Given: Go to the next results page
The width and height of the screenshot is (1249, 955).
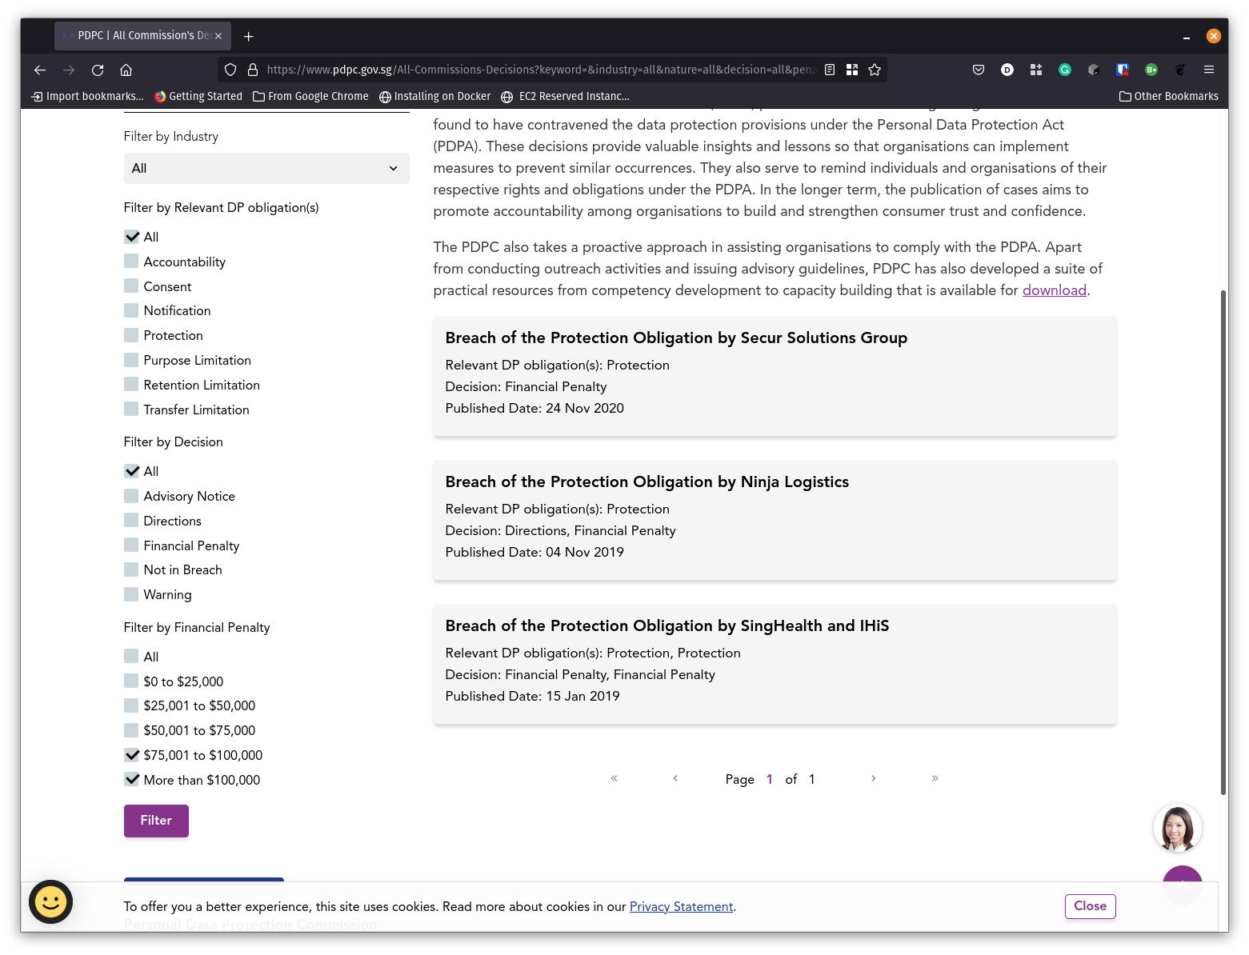Looking at the screenshot, I should [x=873, y=778].
